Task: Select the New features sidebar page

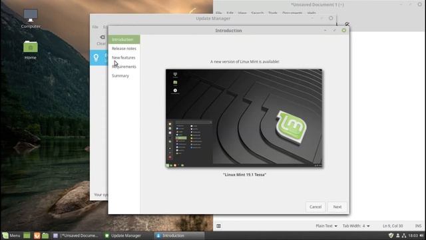Action: coord(124,57)
